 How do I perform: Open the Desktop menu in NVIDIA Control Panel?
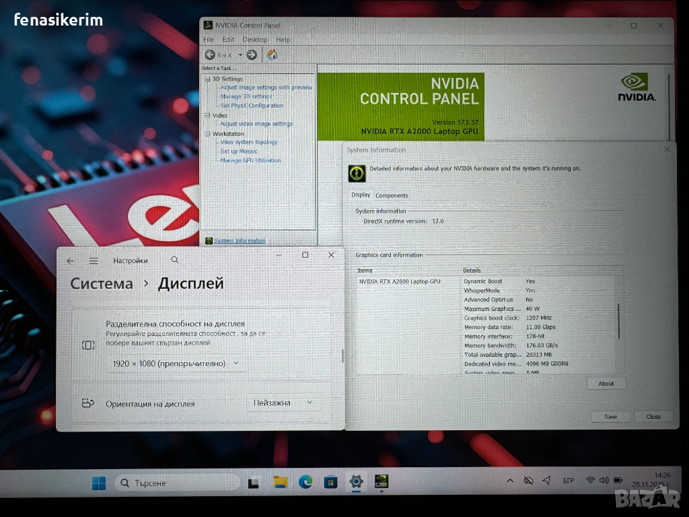(254, 40)
